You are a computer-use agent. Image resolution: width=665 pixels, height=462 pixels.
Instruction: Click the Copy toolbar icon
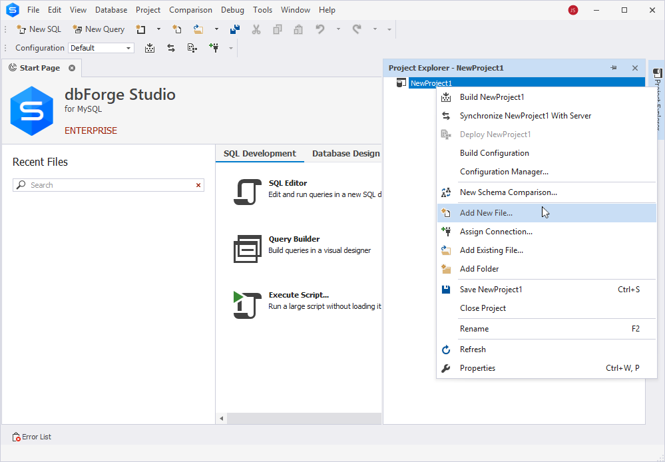click(278, 29)
